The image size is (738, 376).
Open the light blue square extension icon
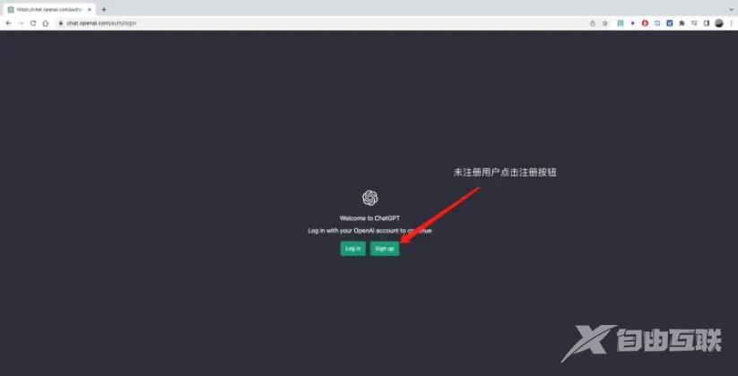pos(657,23)
